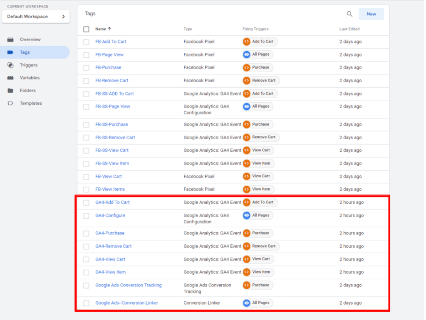426x320 pixels.
Task: Click the Overview icon in sidebar
Action: [x=11, y=39]
